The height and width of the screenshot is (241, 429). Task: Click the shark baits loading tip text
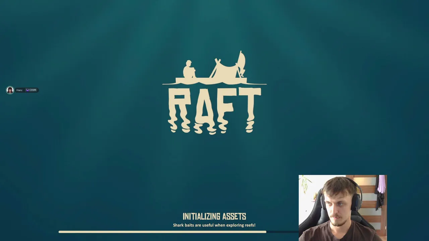tap(214, 225)
